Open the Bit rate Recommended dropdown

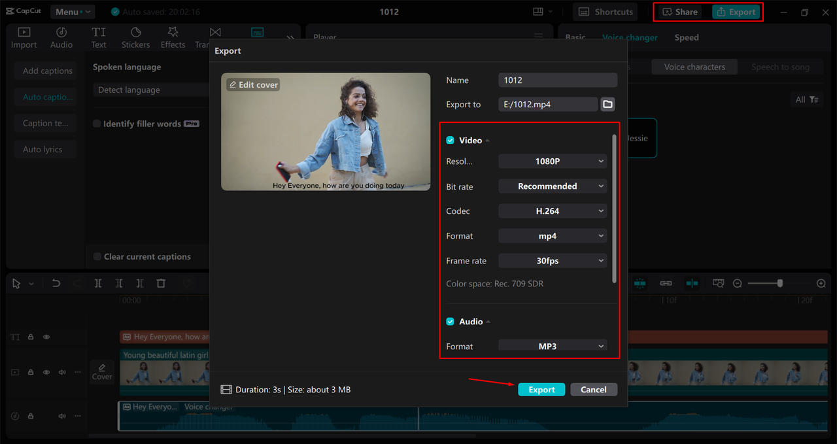tap(553, 186)
